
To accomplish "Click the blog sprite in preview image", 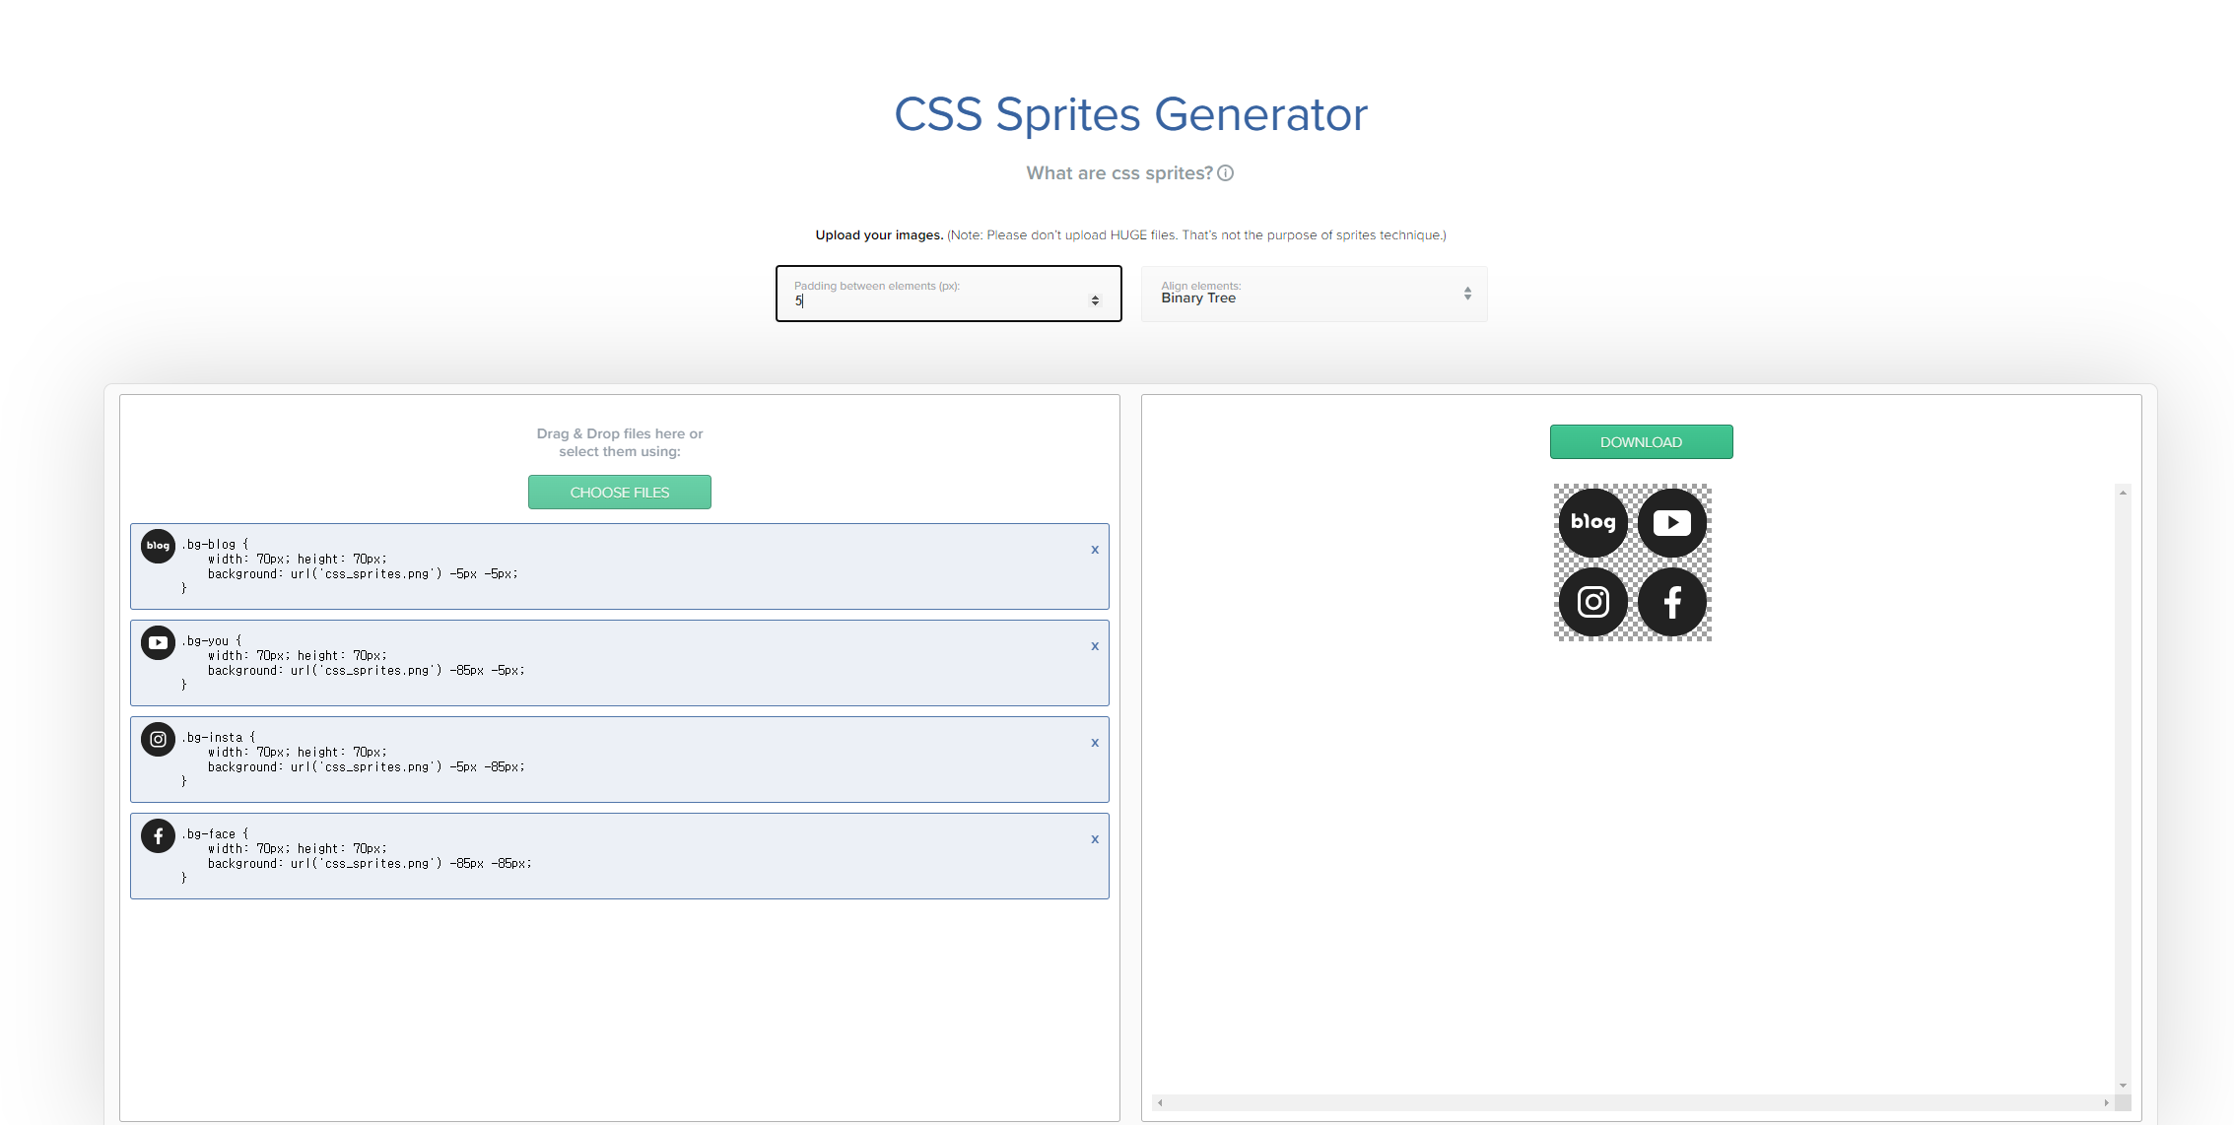I will 1592,522.
